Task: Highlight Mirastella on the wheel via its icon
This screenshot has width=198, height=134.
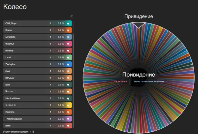Action: coord(68,37)
